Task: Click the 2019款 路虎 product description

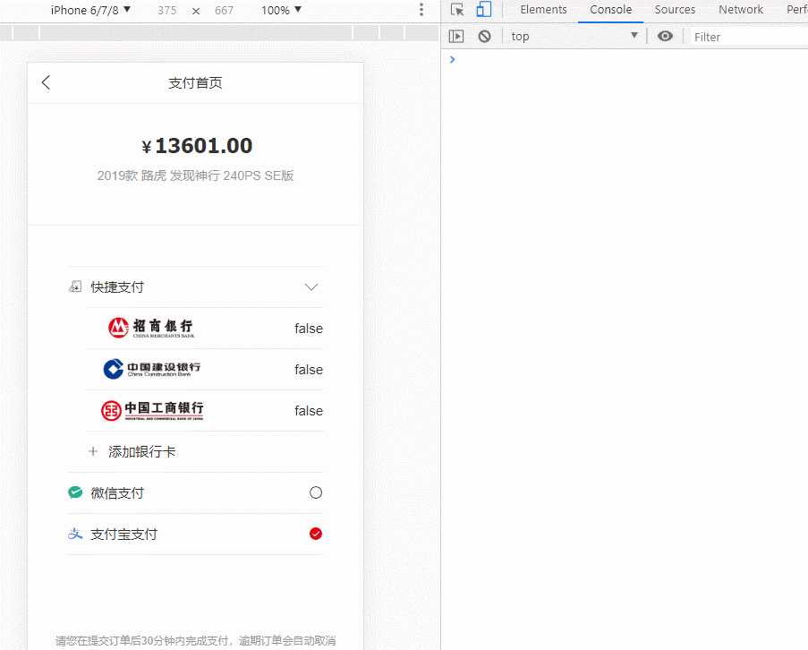Action: [x=195, y=175]
